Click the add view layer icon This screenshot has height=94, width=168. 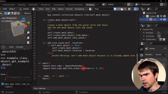[161, 4]
